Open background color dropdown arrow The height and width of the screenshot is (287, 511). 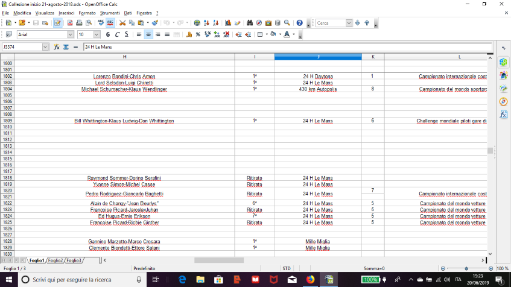click(280, 34)
